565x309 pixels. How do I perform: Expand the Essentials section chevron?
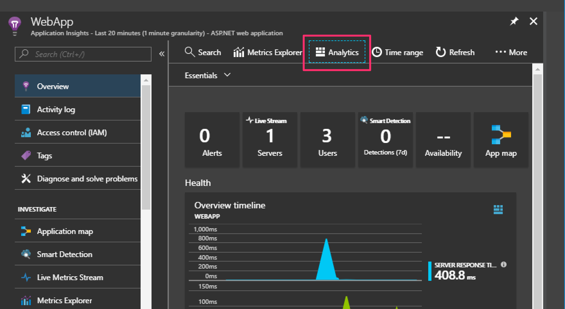coord(227,75)
